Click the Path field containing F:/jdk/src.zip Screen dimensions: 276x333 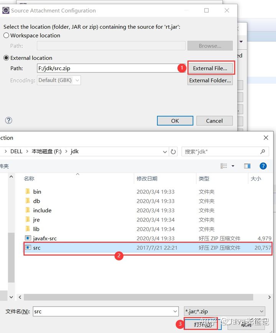pyautogui.click(x=111, y=68)
